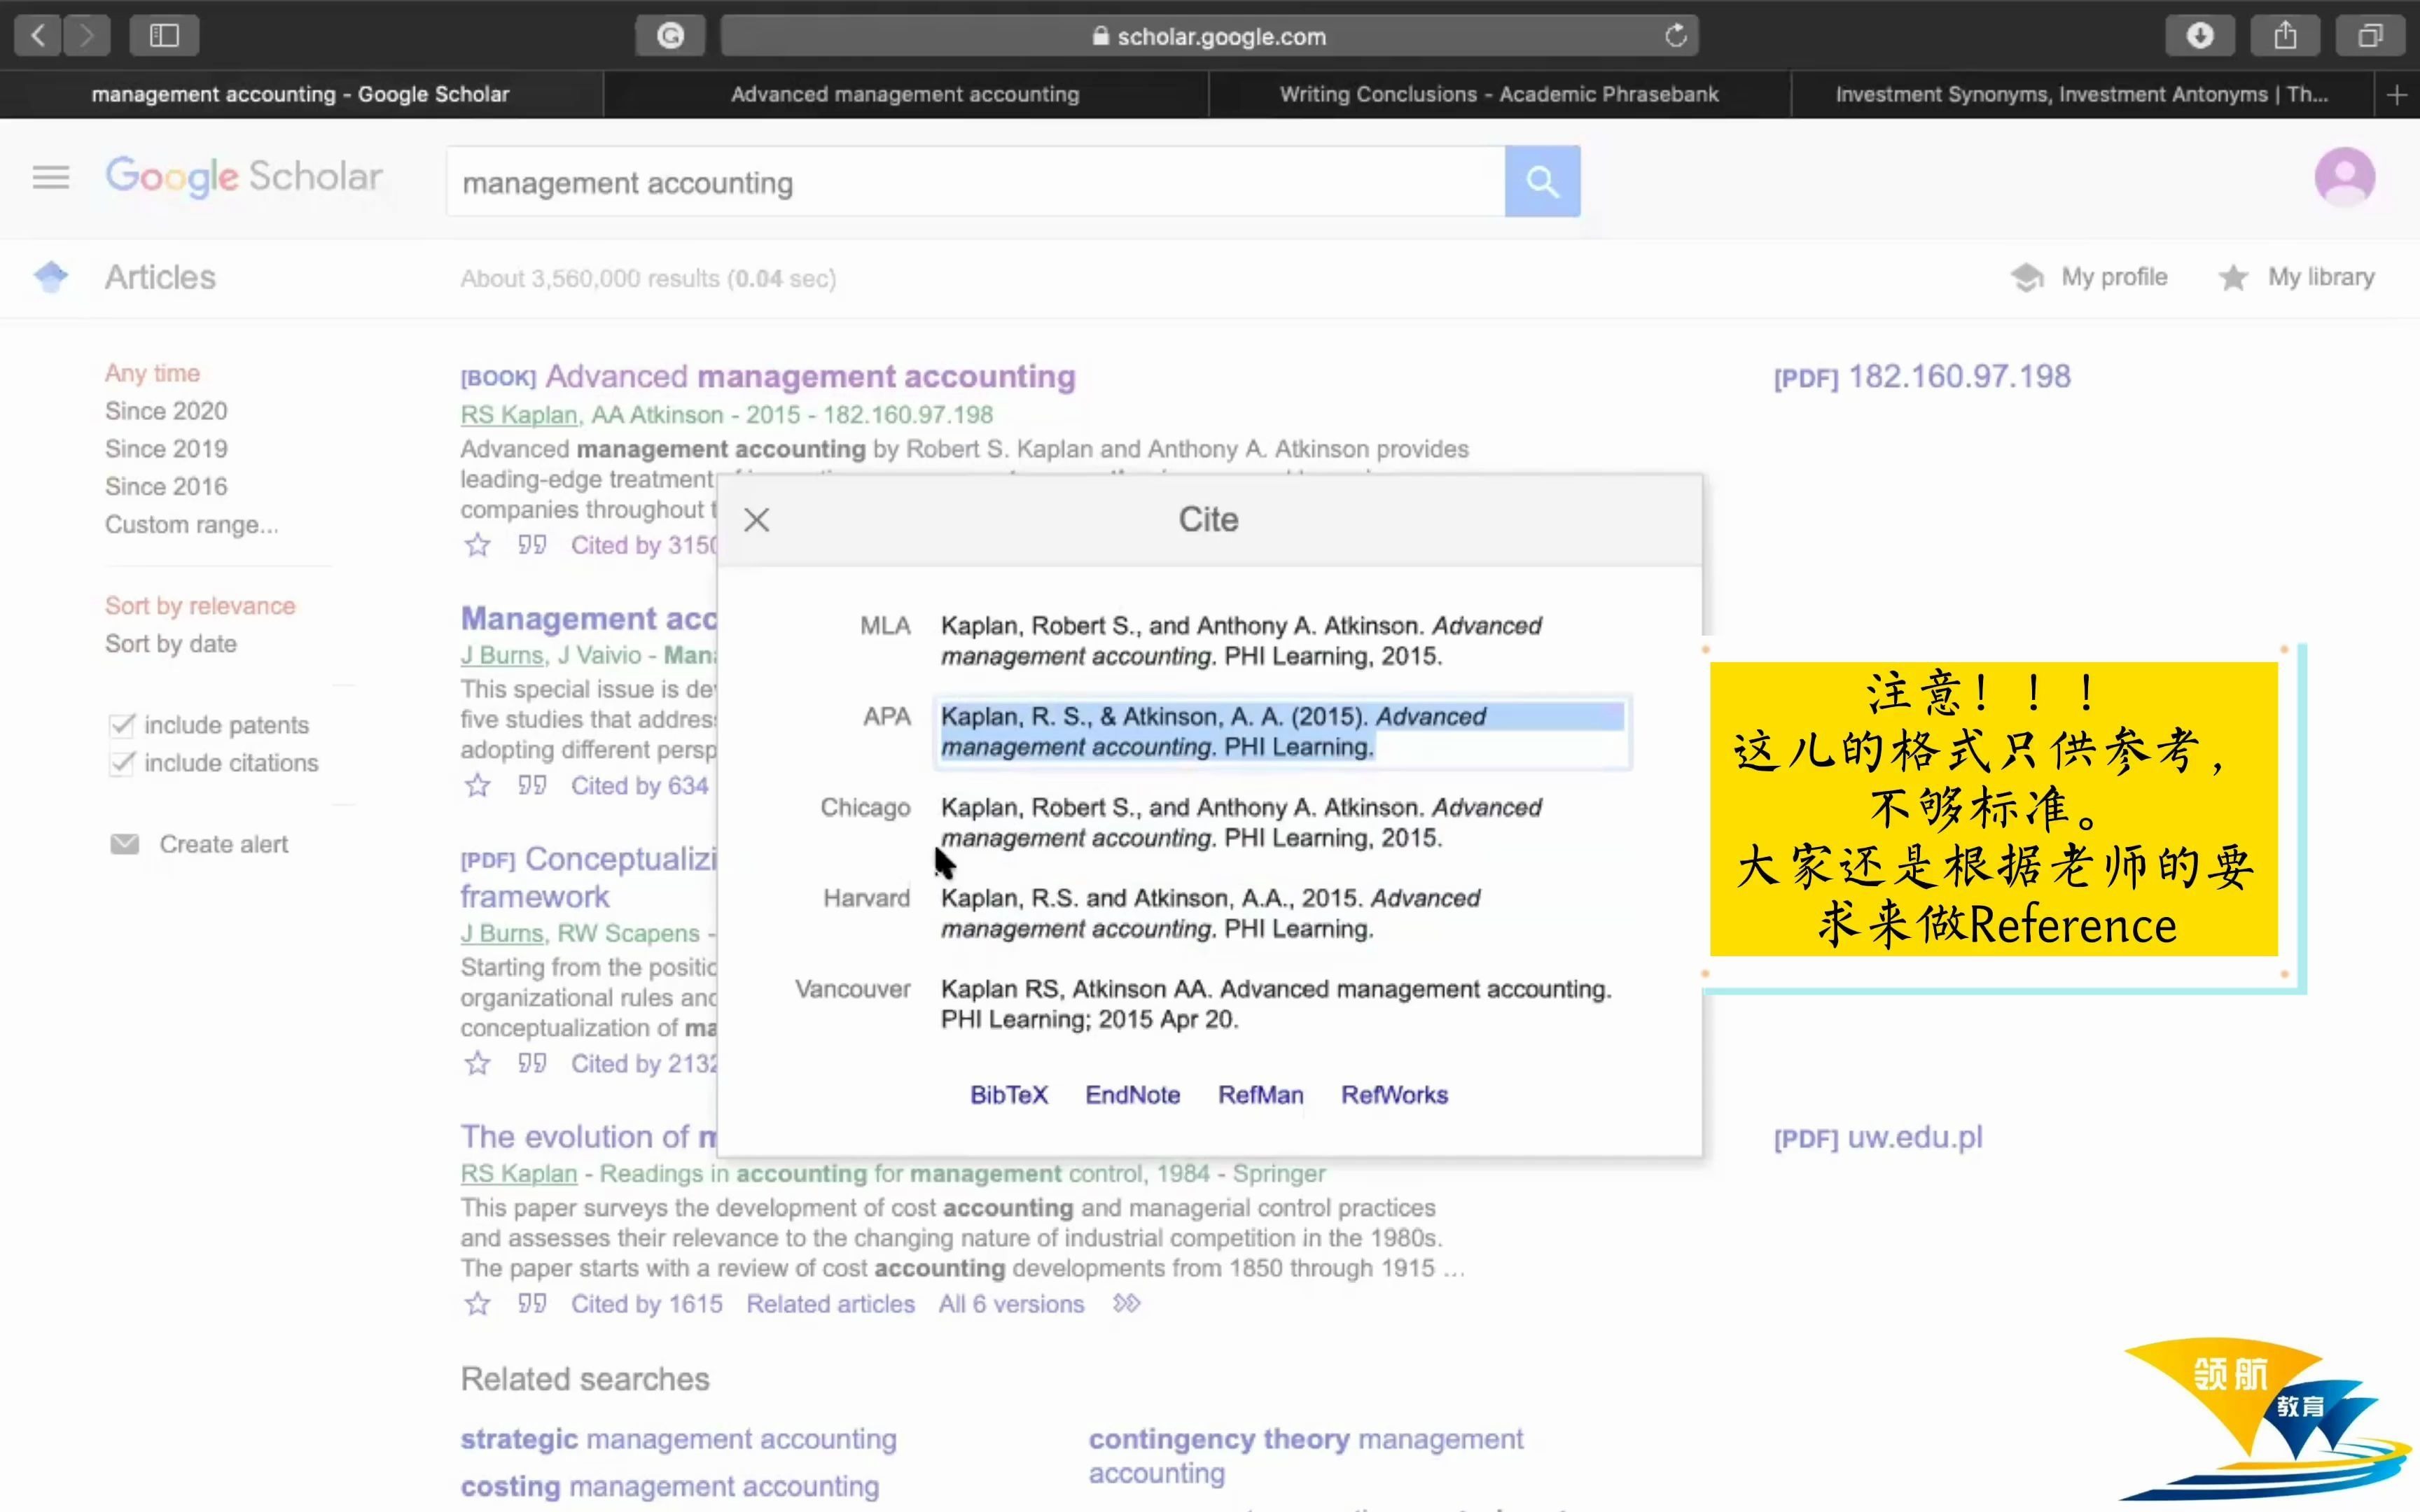Select Sort by relevance option
Screen dimensions: 2420x1512
(x=199, y=605)
